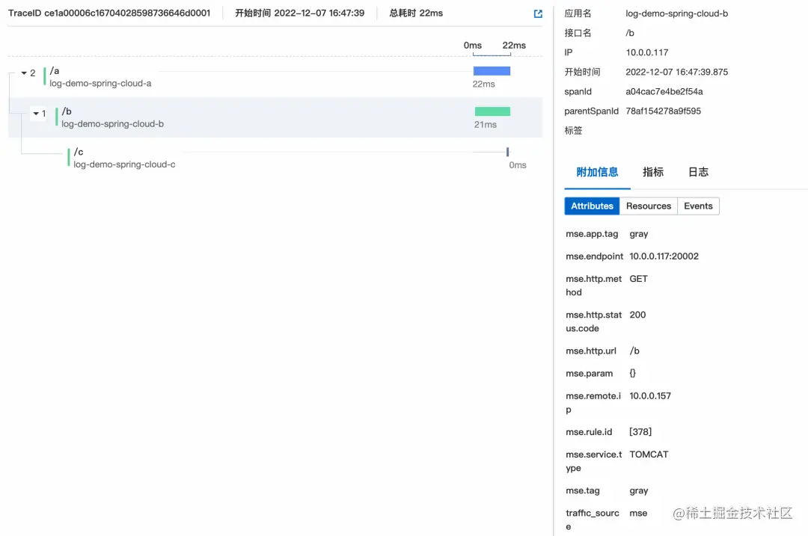This screenshot has width=808, height=536.
Task: Switch to the 指标 tab
Action: pos(653,172)
